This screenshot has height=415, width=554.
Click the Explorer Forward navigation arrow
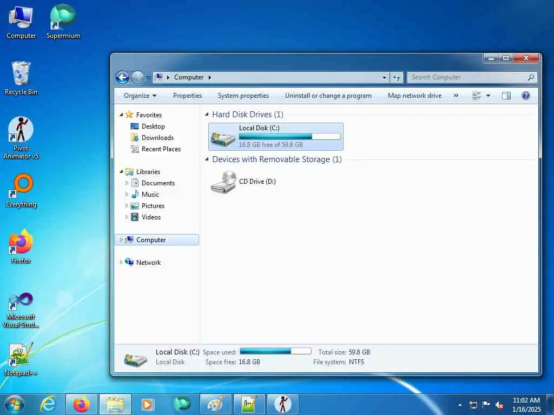137,77
